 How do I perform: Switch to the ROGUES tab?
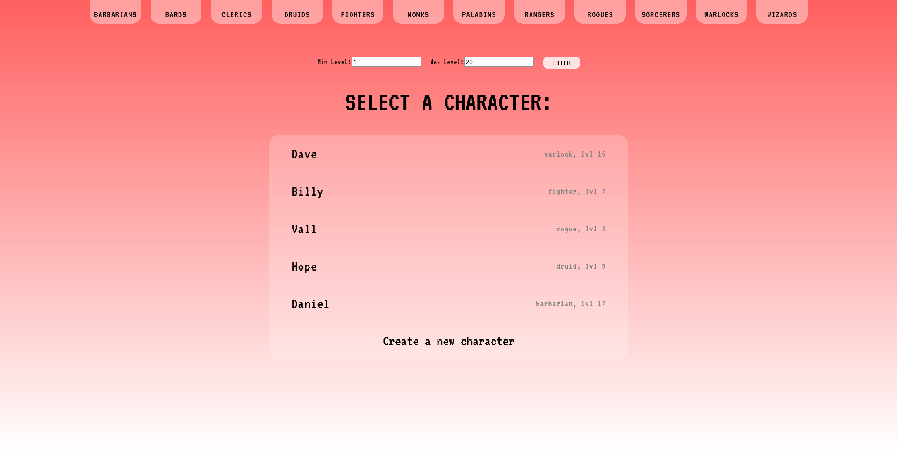[600, 14]
